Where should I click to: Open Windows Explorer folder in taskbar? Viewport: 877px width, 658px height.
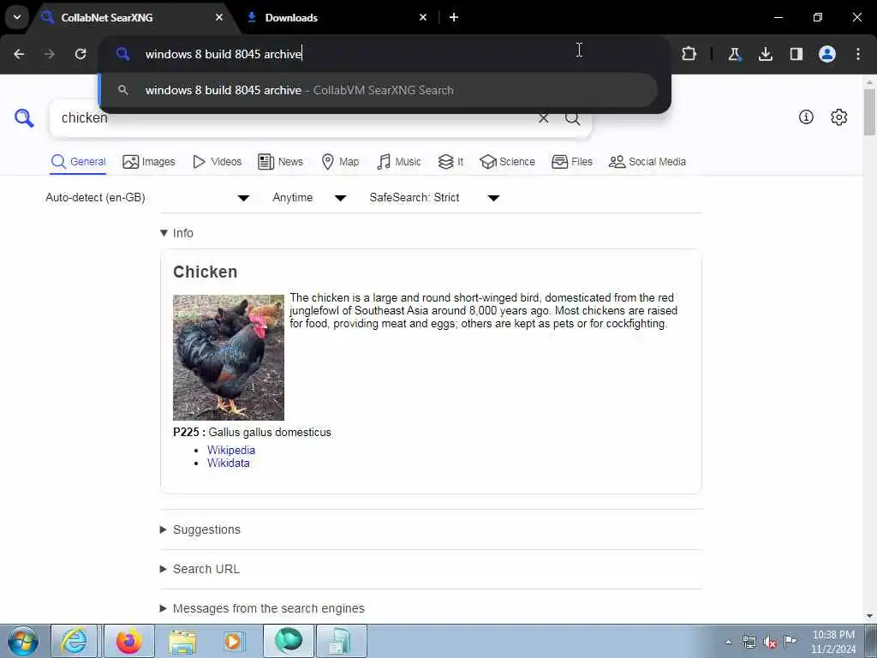point(182,641)
